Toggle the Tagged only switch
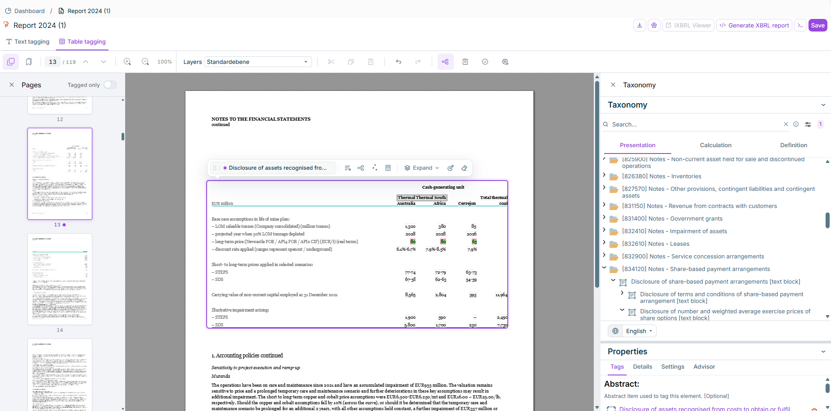Viewport: 831px width, 411px height. click(x=110, y=85)
